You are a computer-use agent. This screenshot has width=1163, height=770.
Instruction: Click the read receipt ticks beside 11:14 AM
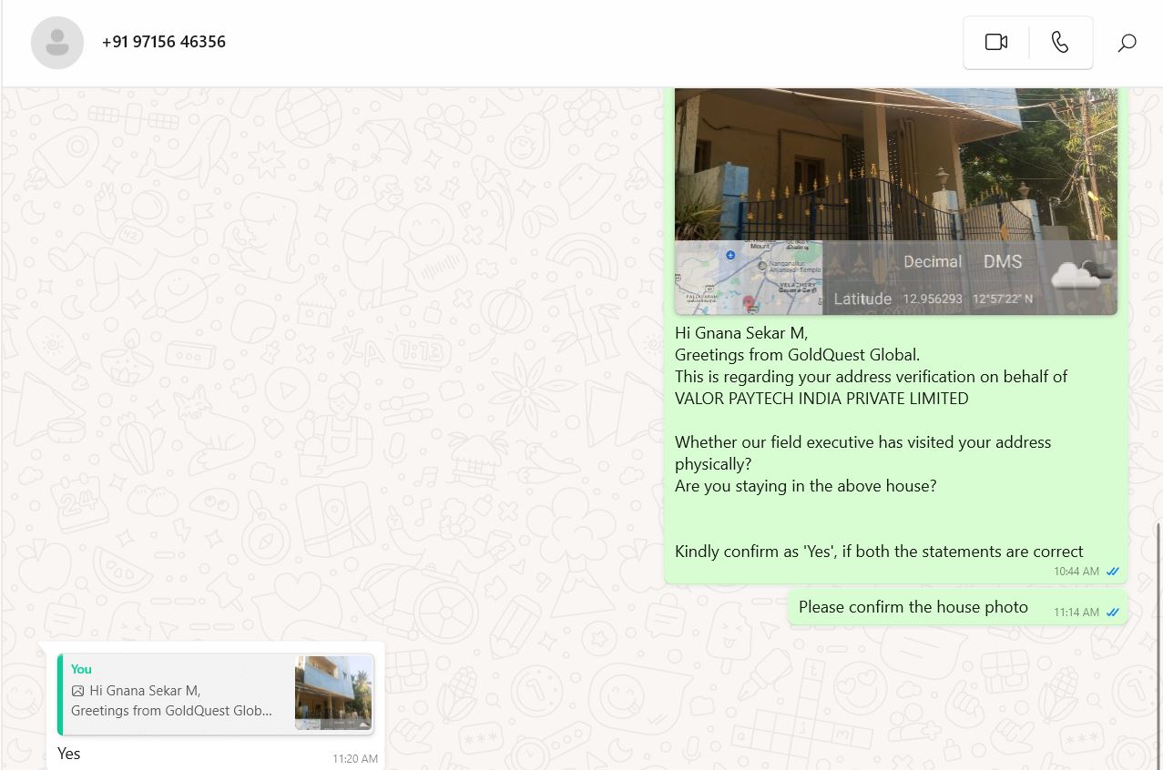click(x=1112, y=613)
